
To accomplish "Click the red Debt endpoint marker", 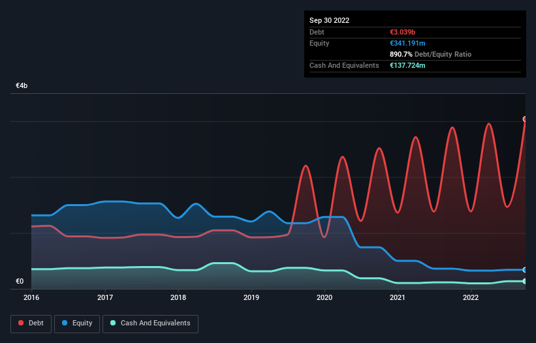I will point(525,119).
